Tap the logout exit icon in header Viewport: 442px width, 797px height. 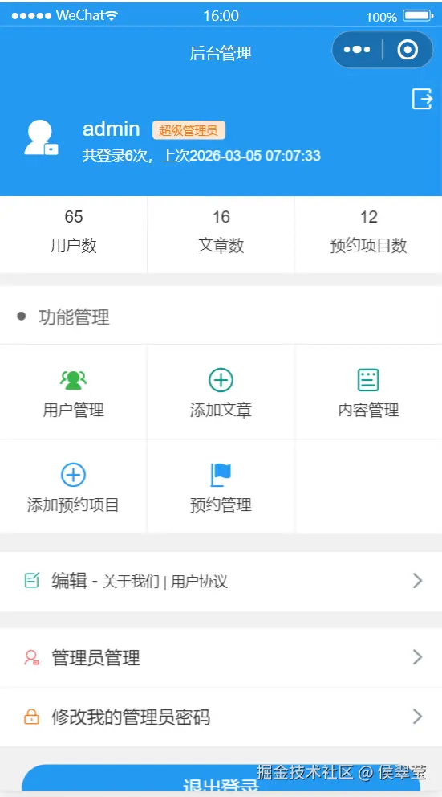422,99
